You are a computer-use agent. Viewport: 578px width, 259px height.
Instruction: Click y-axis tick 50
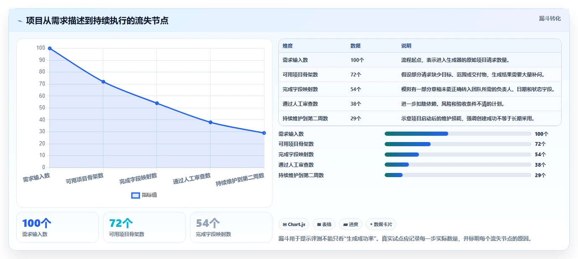pos(42,108)
